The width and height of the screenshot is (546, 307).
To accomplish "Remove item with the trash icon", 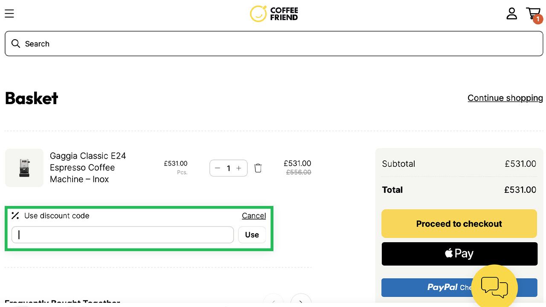I will pos(258,168).
